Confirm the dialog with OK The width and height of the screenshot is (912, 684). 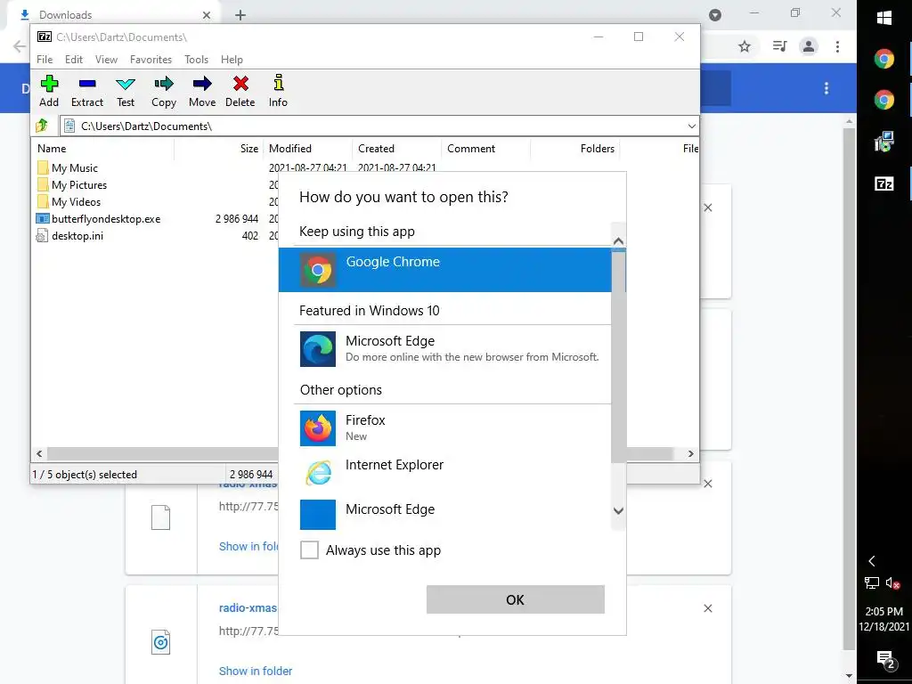coord(516,599)
